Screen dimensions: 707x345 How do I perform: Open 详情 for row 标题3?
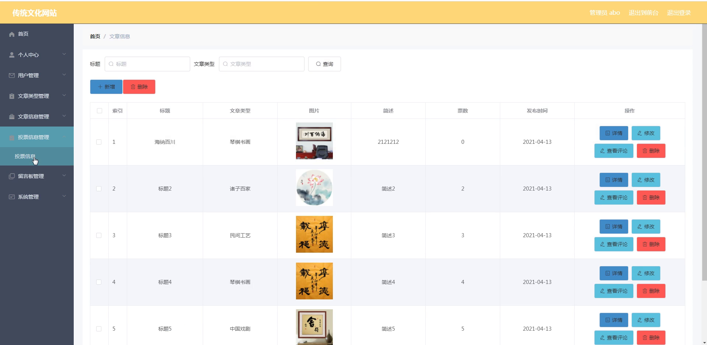click(614, 227)
